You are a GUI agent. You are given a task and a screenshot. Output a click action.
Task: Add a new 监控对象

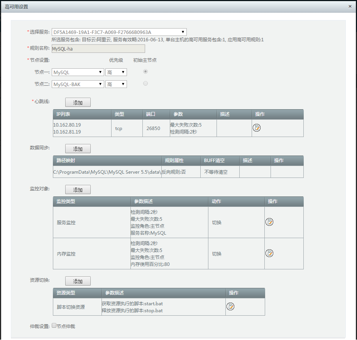78,190
